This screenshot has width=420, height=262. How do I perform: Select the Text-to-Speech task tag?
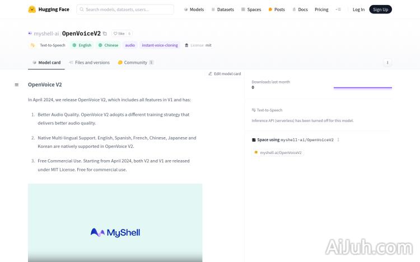click(49, 45)
